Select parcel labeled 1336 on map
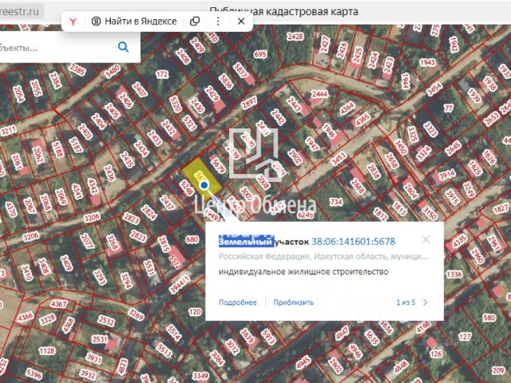Image resolution: width=511 pixels, height=383 pixels. (x=454, y=274)
